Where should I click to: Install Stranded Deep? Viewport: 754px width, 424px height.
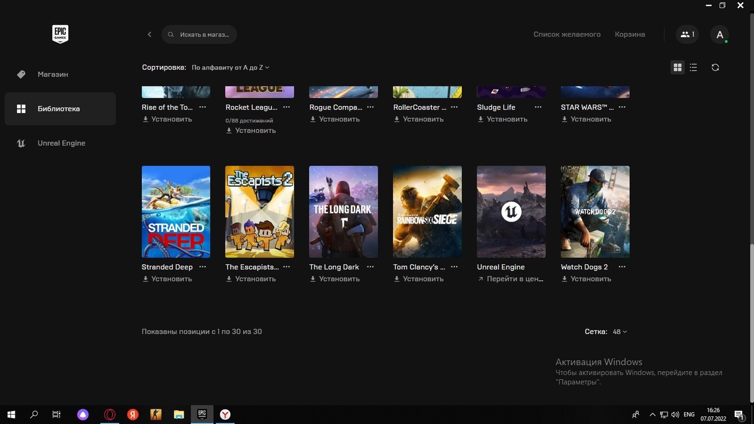coord(167,279)
